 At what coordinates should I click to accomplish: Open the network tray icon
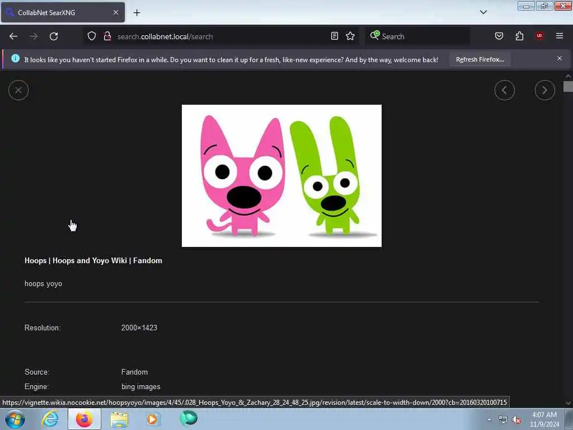pyautogui.click(x=503, y=420)
